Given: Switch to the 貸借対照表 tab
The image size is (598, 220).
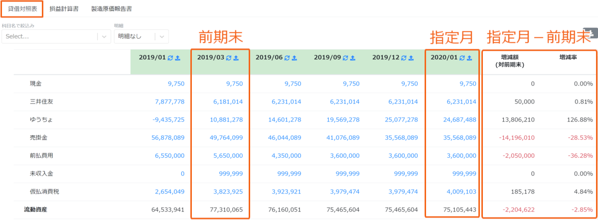Looking at the screenshot, I should coord(22,9).
